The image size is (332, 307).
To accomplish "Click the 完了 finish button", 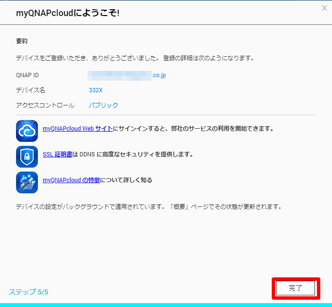I will click(x=296, y=288).
